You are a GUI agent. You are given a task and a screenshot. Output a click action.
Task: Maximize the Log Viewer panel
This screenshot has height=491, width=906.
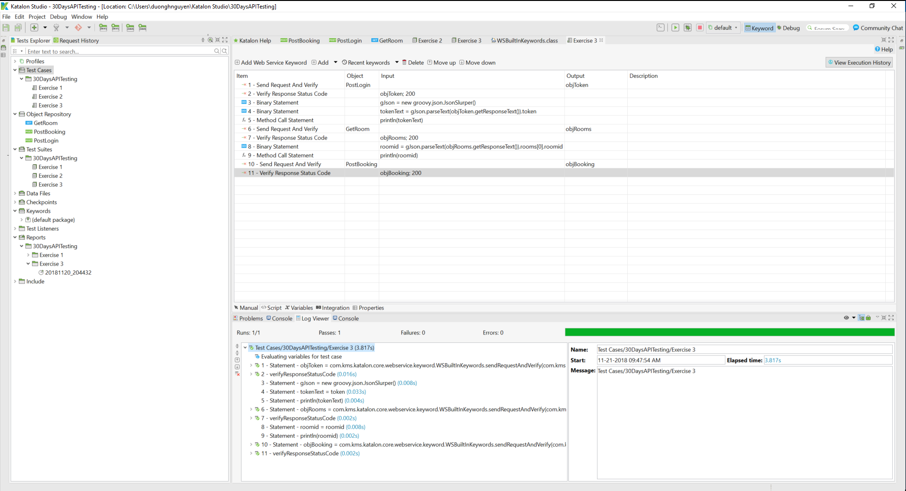891,318
